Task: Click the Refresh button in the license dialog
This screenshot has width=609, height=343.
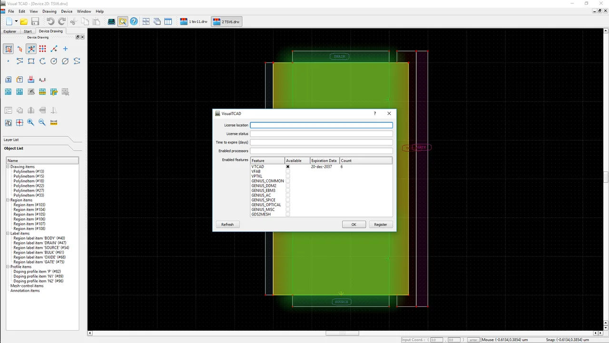Action: (x=227, y=224)
